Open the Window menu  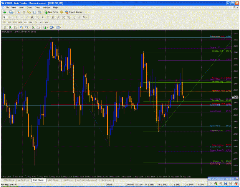pyautogui.click(x=46, y=7)
